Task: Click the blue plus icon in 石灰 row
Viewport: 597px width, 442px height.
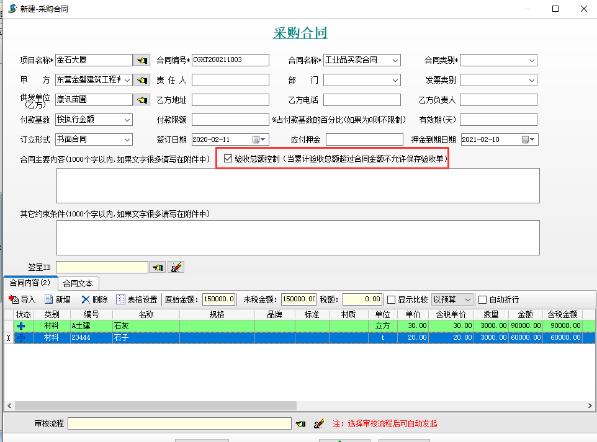Action: (21, 325)
